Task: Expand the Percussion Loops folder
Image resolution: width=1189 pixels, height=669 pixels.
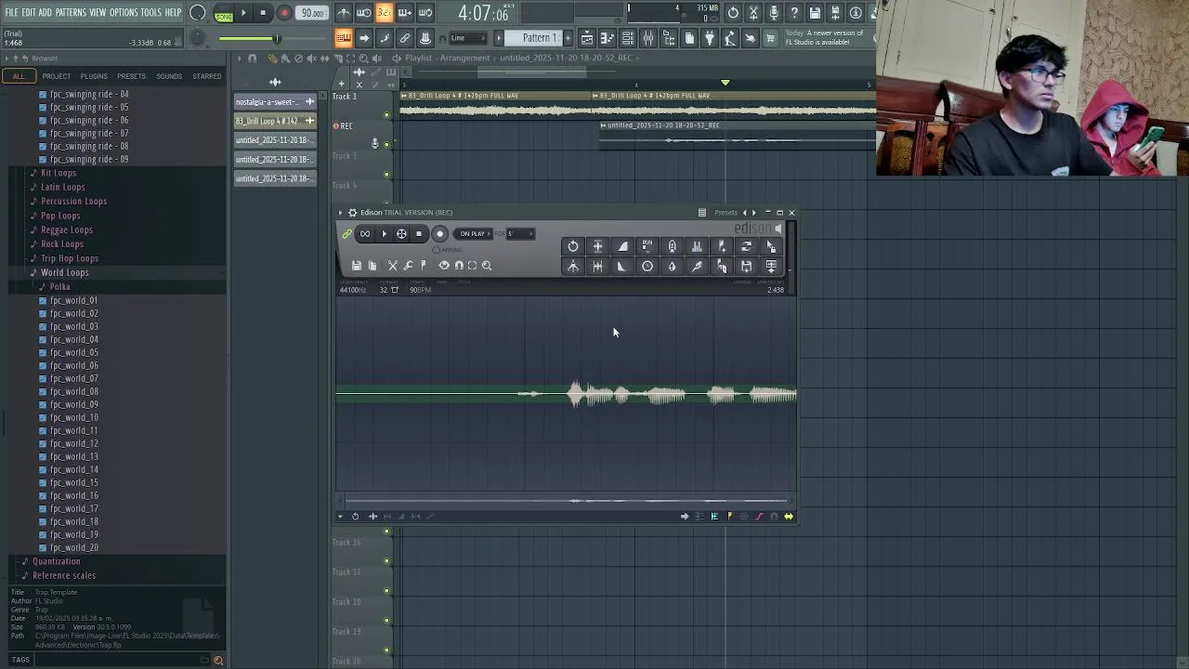Action: pos(73,201)
